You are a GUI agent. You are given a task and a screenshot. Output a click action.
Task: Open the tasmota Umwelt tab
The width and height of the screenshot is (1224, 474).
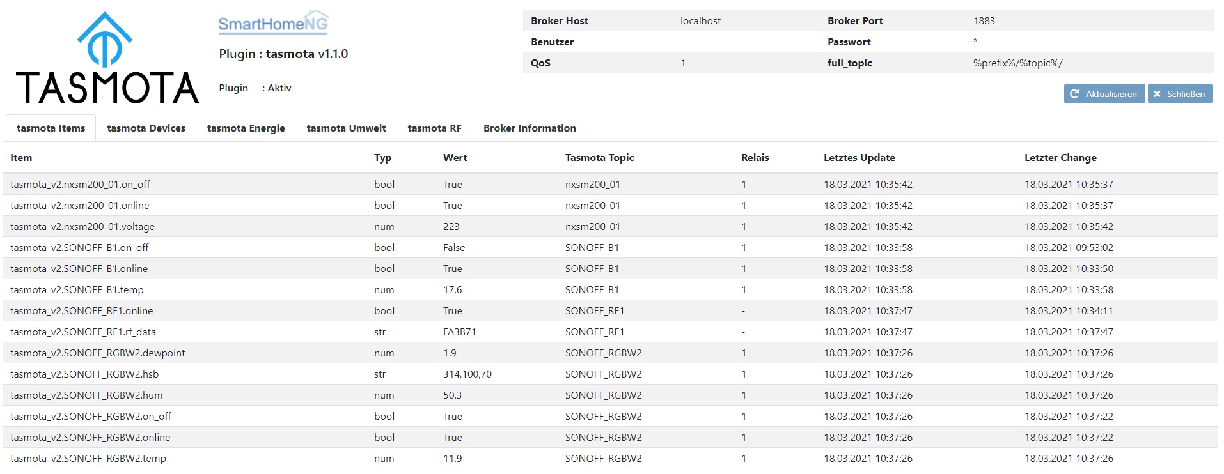pyautogui.click(x=347, y=128)
